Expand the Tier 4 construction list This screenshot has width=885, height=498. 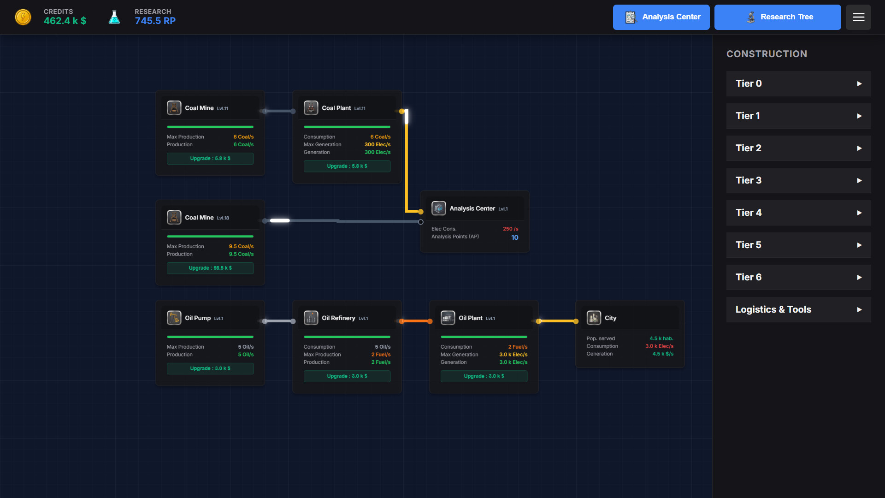tap(798, 213)
